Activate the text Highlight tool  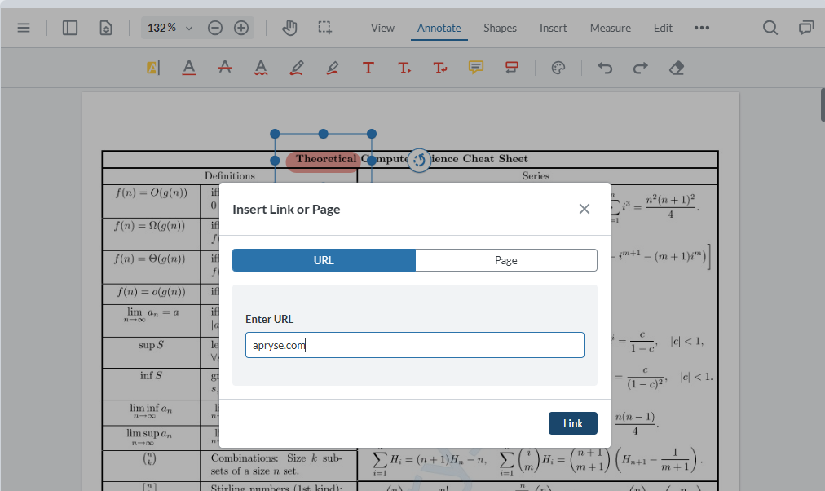[152, 68]
